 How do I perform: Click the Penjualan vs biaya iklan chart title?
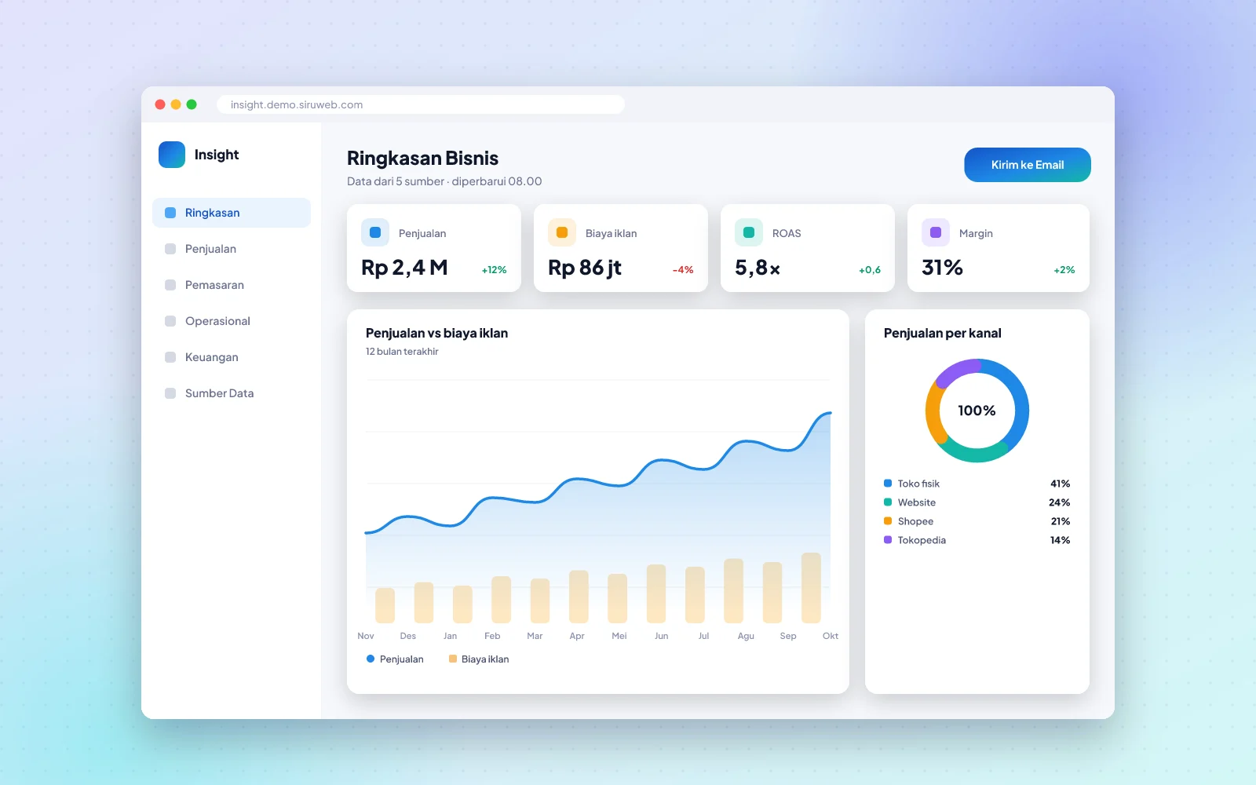(436, 333)
